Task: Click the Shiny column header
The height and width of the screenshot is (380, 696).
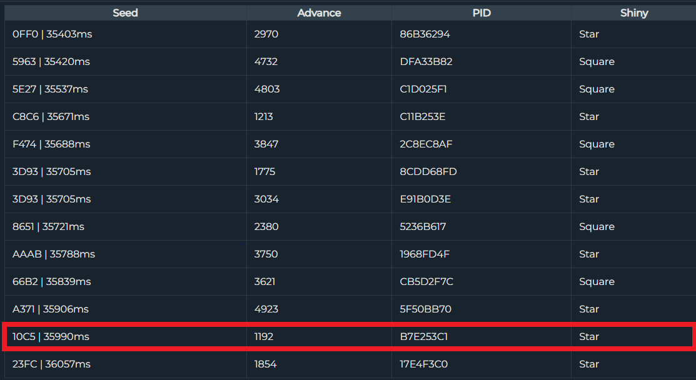Action: click(x=634, y=13)
